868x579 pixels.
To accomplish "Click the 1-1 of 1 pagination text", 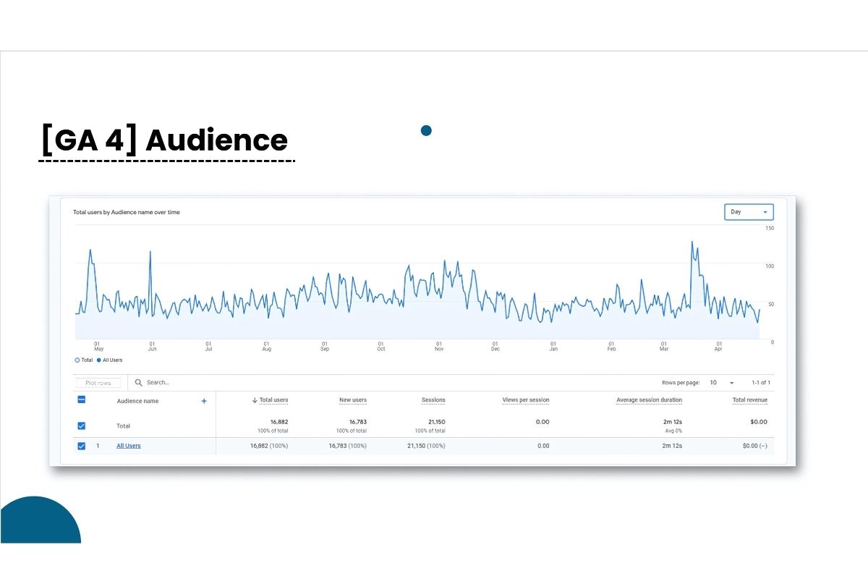I will [x=761, y=382].
